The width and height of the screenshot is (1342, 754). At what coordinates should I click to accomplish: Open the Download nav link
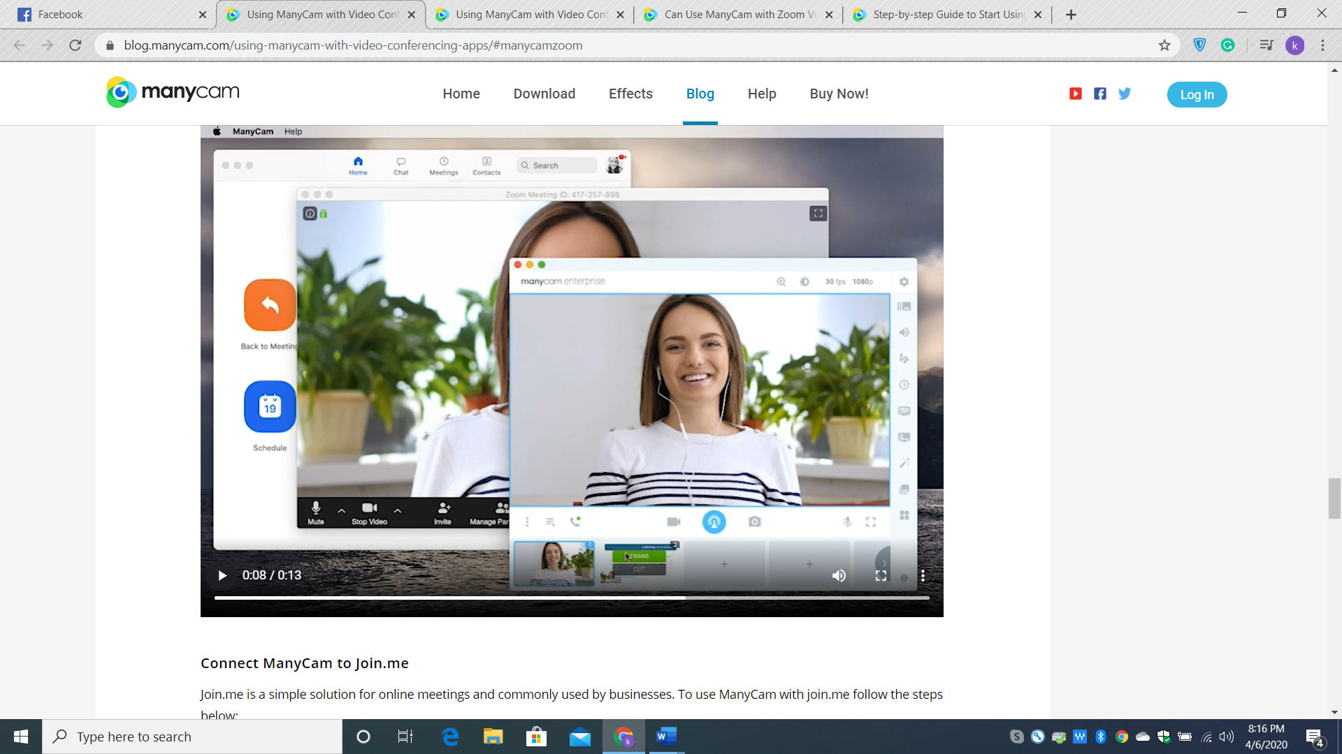(544, 94)
